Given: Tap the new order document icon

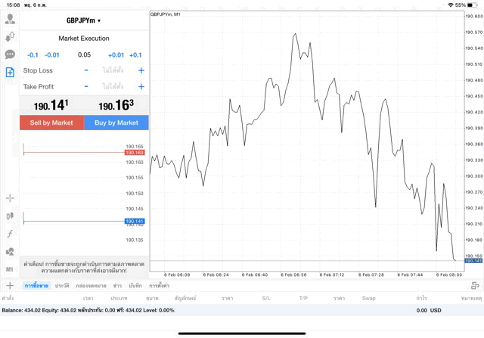Looking at the screenshot, I should [10, 72].
